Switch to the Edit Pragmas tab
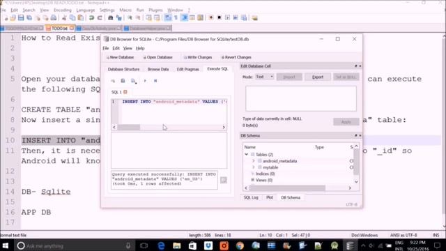446x251 pixels. pos(187,69)
